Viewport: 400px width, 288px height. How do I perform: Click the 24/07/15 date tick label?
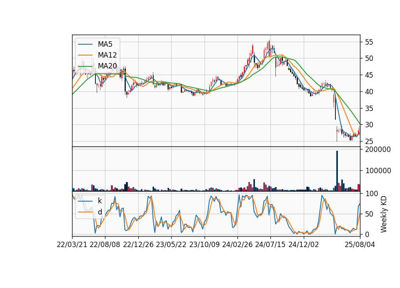(x=270, y=245)
